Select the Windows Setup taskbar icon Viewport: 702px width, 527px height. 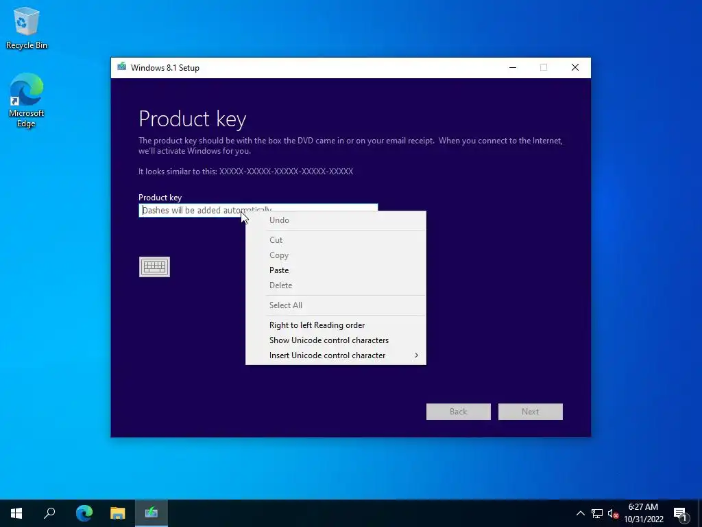(x=152, y=513)
